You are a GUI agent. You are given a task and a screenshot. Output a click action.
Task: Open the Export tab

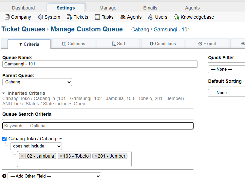[207, 44]
